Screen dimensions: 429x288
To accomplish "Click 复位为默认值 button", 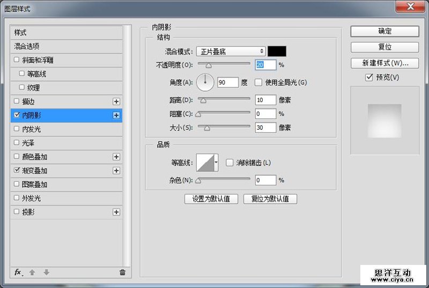I will (x=270, y=199).
